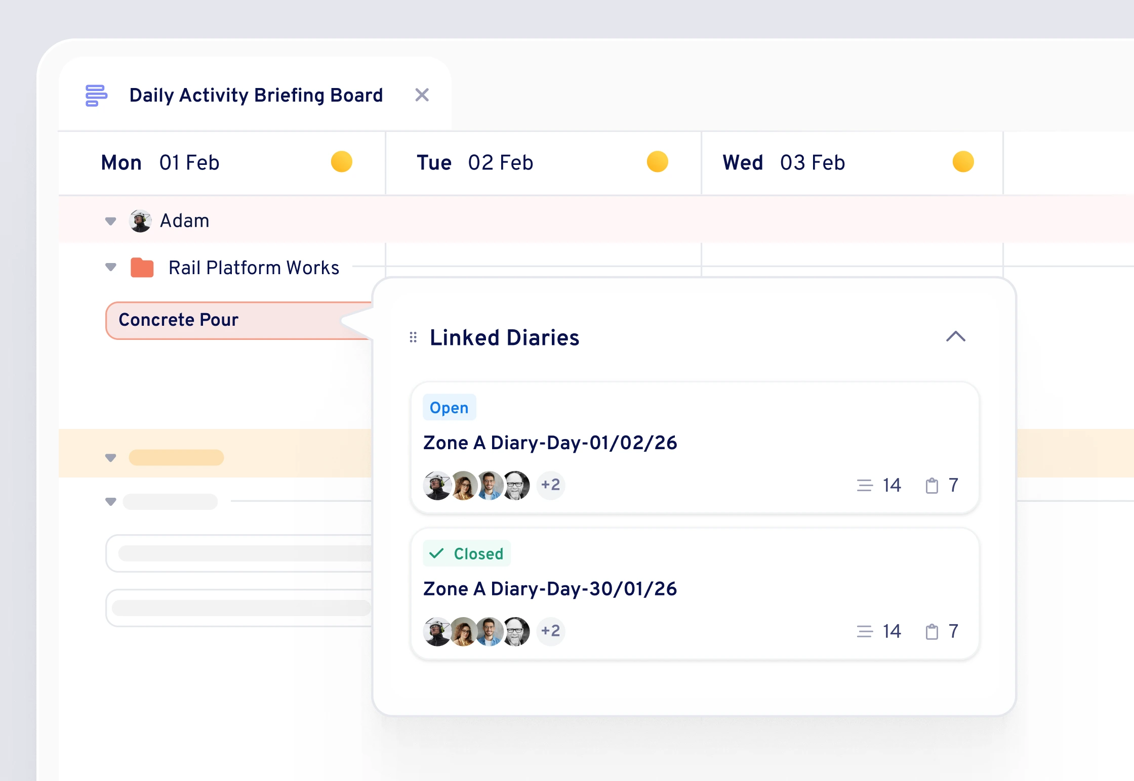Open Zone A Diary-Day-01/02/26
This screenshot has height=781, width=1134.
(x=550, y=443)
